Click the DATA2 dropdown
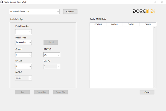166x111 pixels. click(x=52, y=66)
